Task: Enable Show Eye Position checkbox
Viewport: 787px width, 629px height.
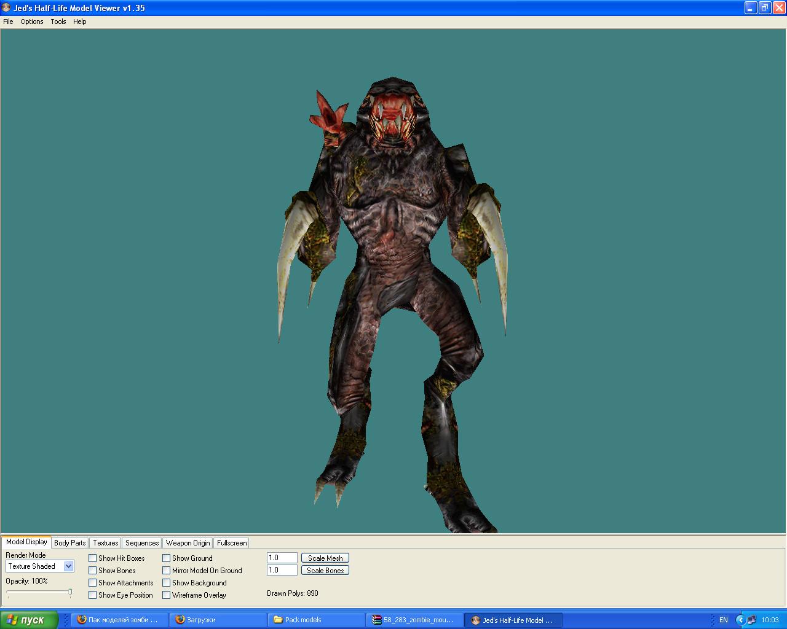Action: (x=93, y=595)
